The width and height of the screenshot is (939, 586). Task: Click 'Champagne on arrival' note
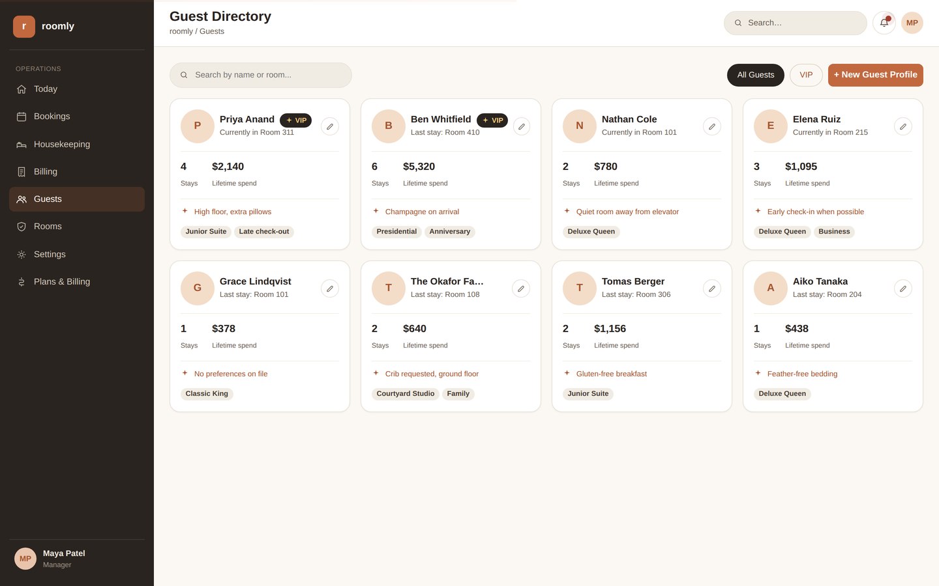coord(422,212)
